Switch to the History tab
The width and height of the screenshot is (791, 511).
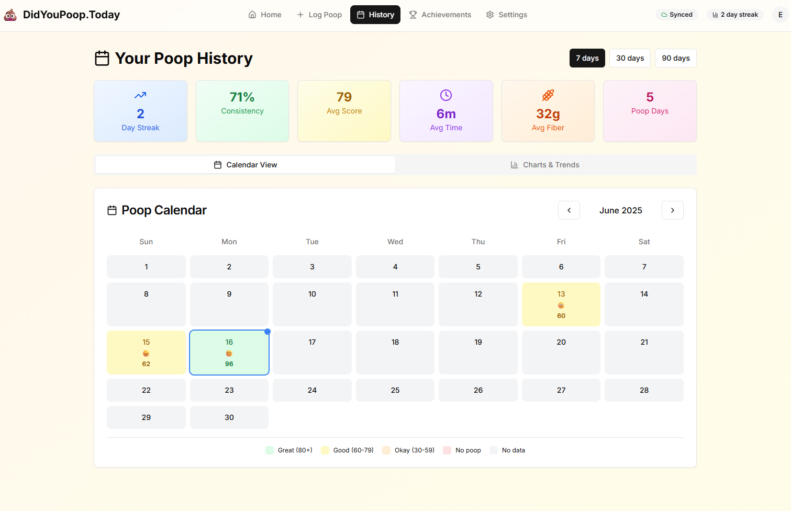click(x=375, y=15)
